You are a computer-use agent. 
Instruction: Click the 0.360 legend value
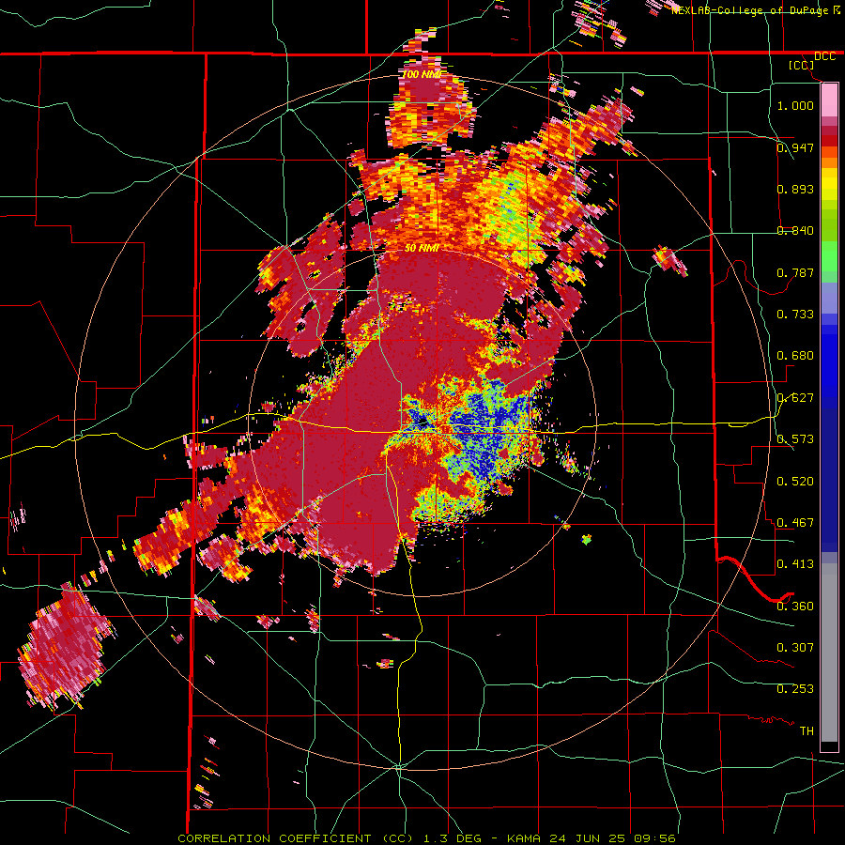(795, 607)
